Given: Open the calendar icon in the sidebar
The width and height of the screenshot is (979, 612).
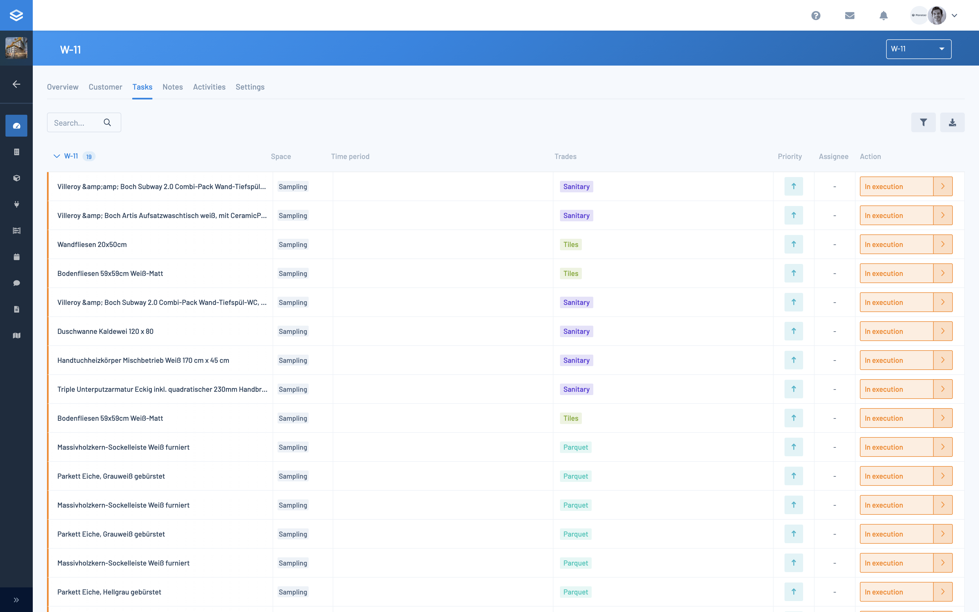Looking at the screenshot, I should point(16,257).
